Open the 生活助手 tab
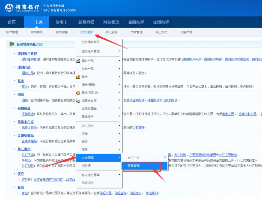Screen dimensions: 262x199 click(161, 22)
